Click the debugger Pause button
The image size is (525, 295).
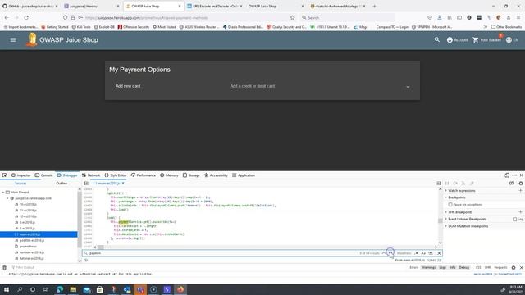tap(447, 184)
